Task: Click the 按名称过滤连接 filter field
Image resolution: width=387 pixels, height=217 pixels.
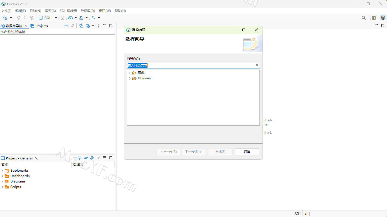Action: (57, 32)
